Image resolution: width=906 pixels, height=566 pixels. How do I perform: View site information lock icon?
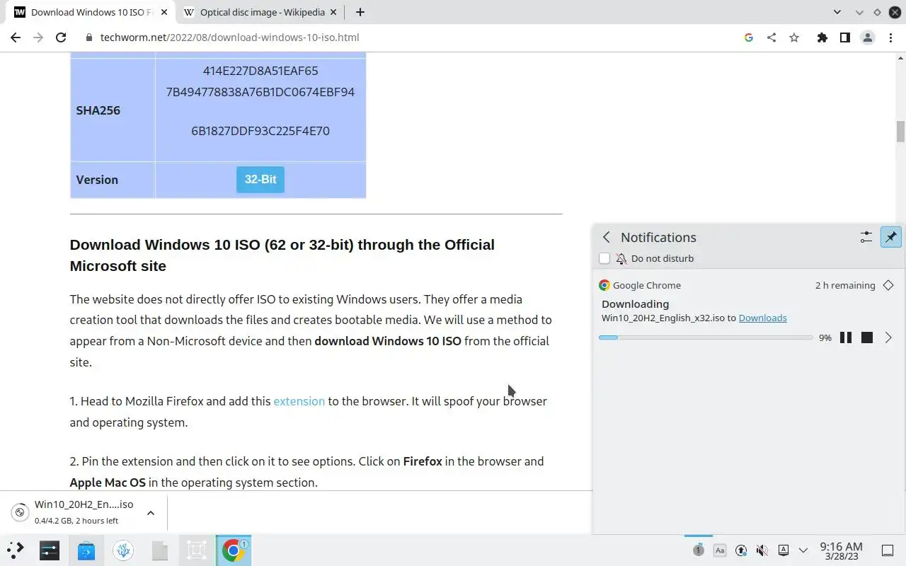click(x=88, y=37)
